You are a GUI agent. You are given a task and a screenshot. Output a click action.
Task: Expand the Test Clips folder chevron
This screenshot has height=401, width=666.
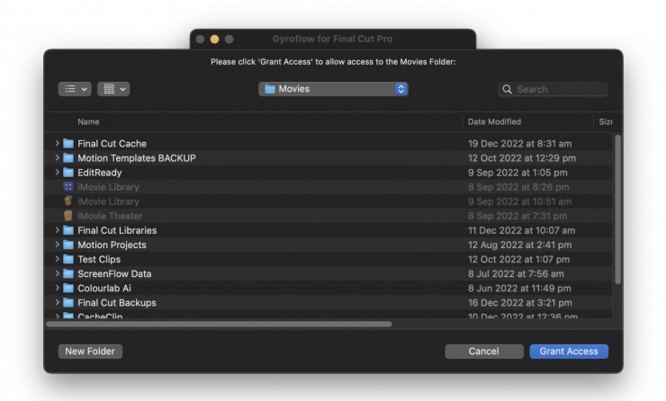(x=58, y=259)
